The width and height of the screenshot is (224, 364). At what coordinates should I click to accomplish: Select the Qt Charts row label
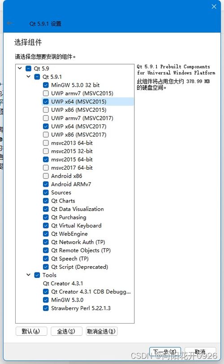click(x=63, y=201)
